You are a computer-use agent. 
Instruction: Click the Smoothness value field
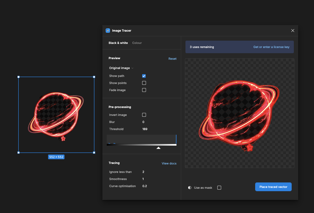click(143, 179)
